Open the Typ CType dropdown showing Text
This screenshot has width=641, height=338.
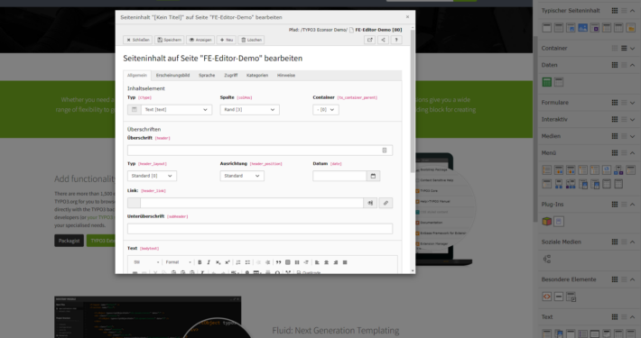pyautogui.click(x=176, y=109)
